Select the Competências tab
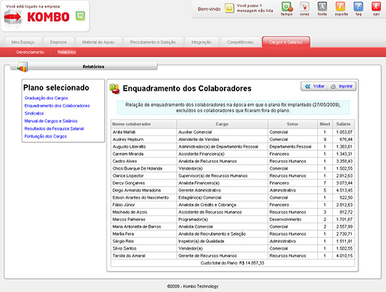 click(240, 42)
